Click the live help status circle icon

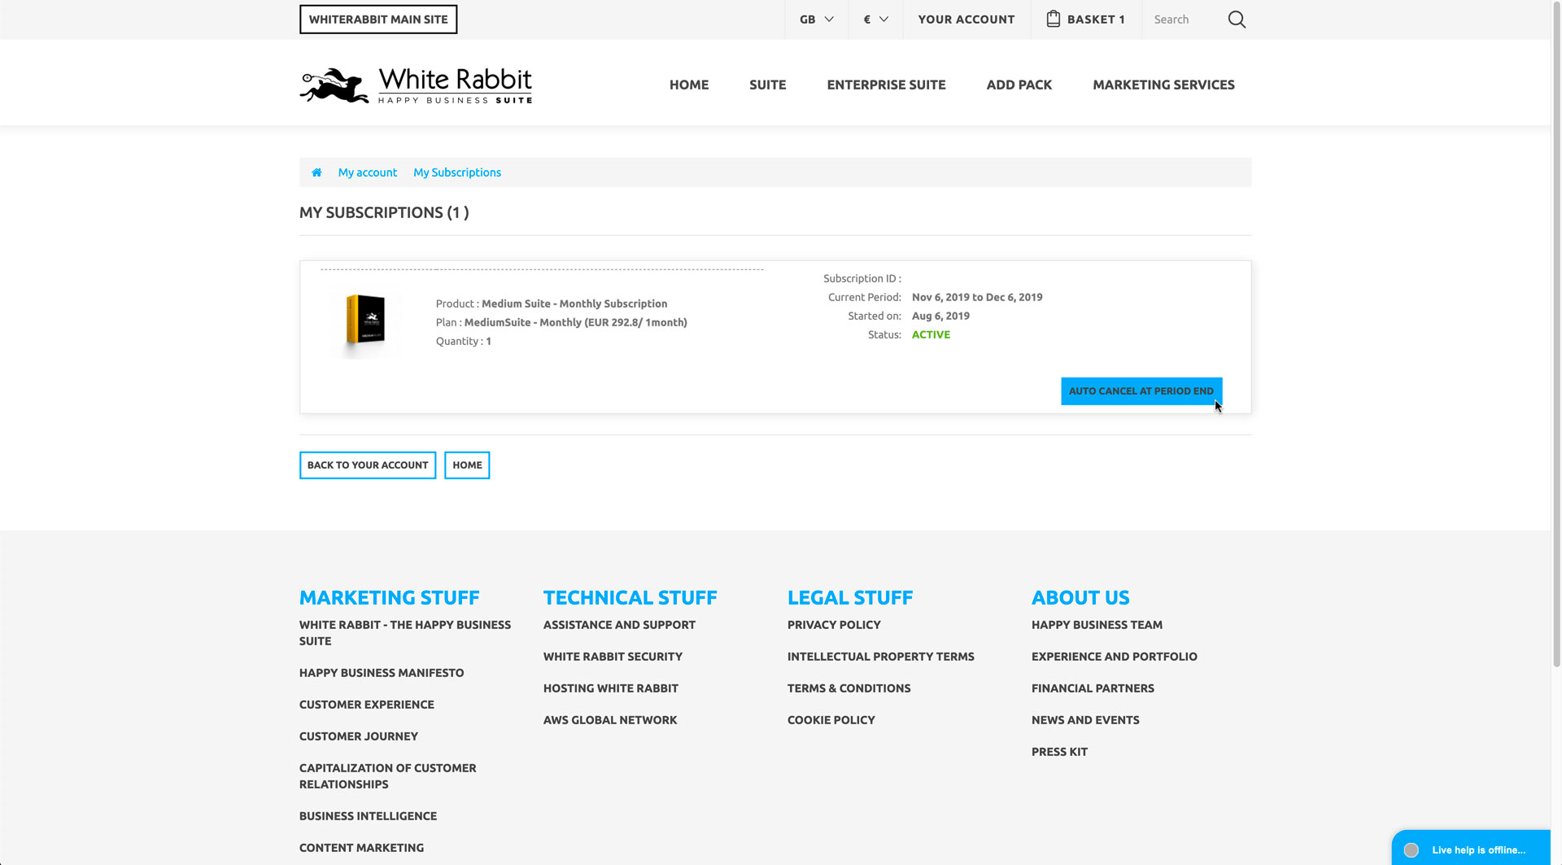[x=1411, y=850]
